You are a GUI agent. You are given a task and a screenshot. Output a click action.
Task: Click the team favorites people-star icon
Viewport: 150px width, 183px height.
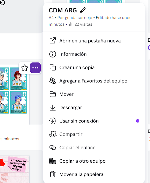(x=53, y=81)
